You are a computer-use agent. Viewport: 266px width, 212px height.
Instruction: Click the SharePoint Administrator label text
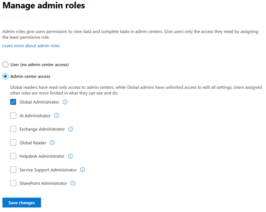[x=43, y=183]
